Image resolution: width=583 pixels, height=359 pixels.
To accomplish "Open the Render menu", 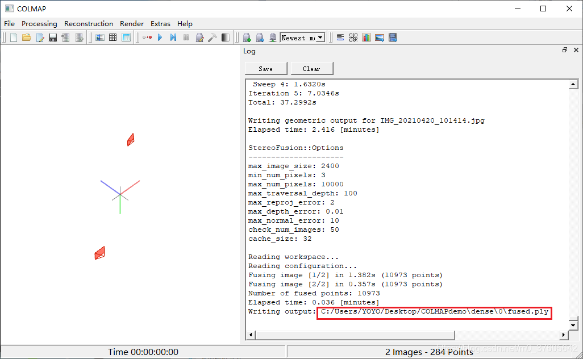I will coord(131,24).
